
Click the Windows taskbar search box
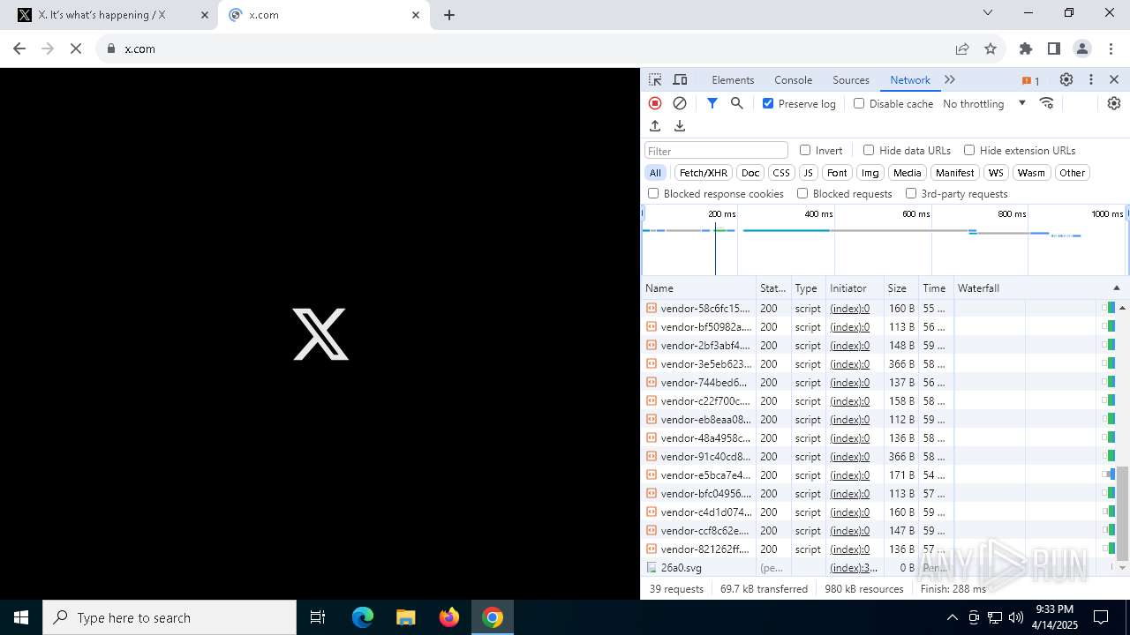(169, 617)
